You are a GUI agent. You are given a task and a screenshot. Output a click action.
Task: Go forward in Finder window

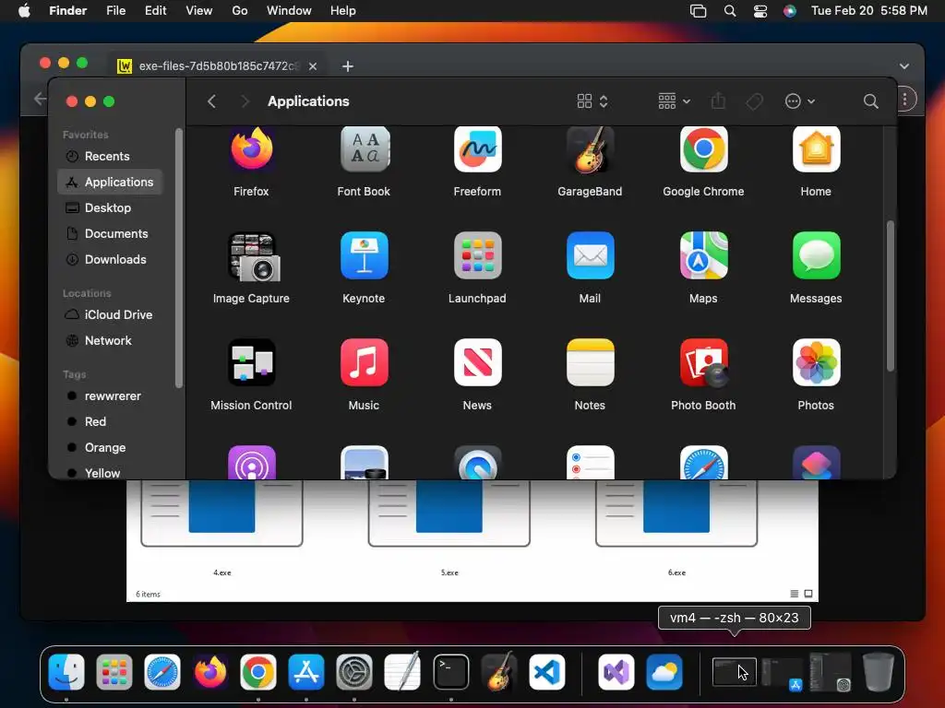245,101
